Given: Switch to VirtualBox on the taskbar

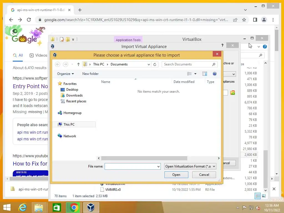Looking at the screenshot, I should [x=91, y=207].
